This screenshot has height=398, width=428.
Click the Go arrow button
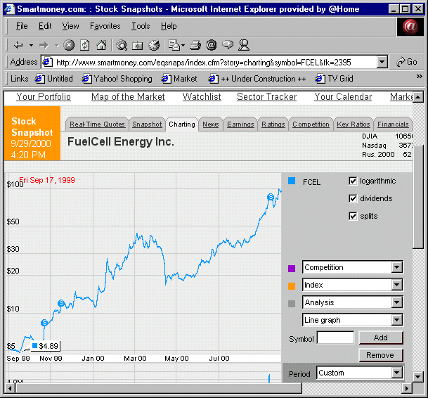407,63
